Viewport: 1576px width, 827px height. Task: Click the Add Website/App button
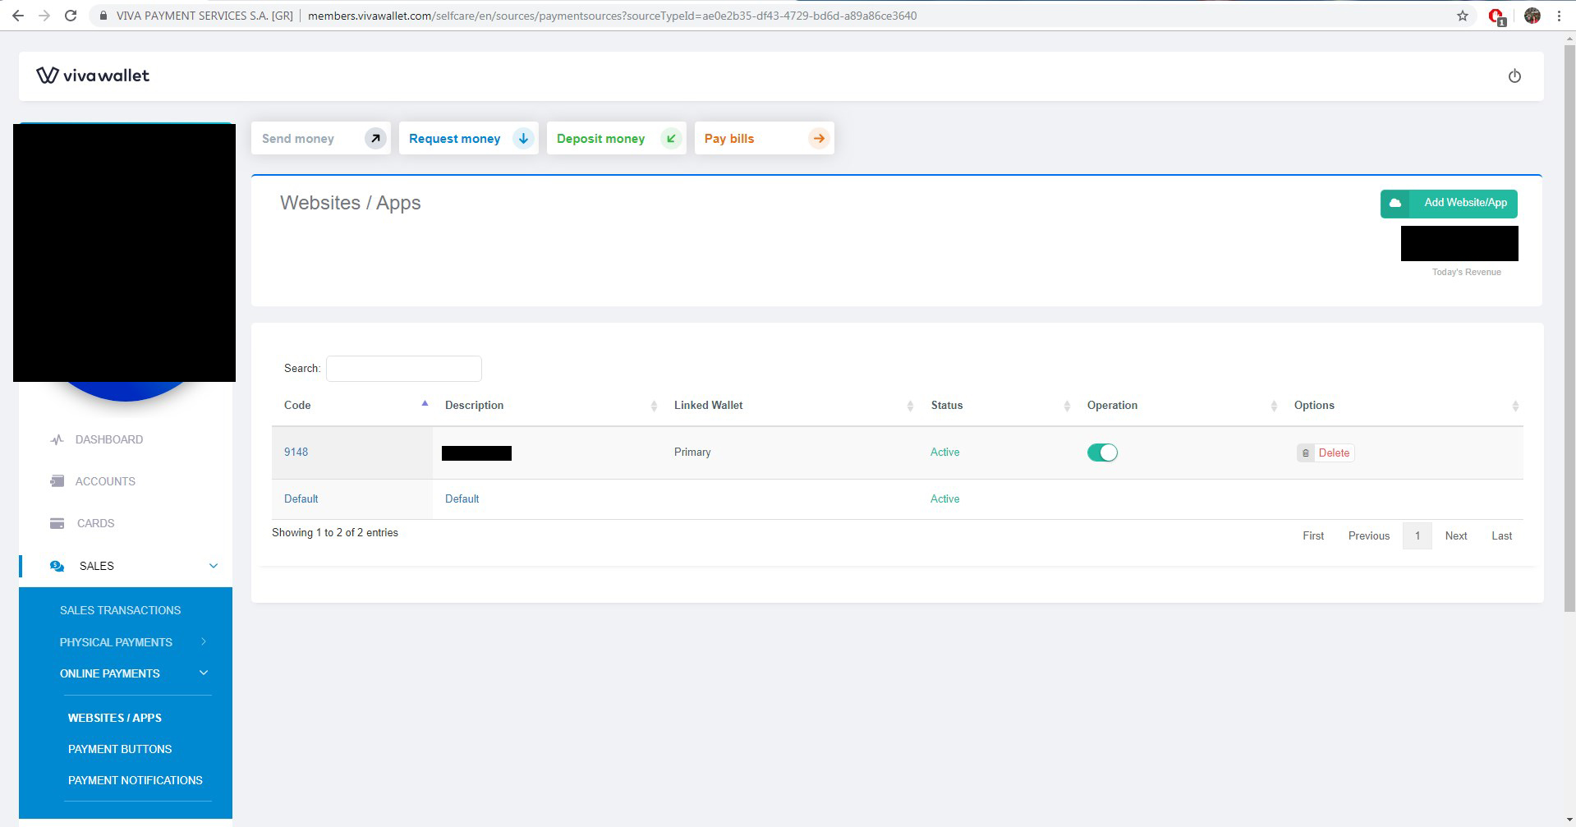1464,203
